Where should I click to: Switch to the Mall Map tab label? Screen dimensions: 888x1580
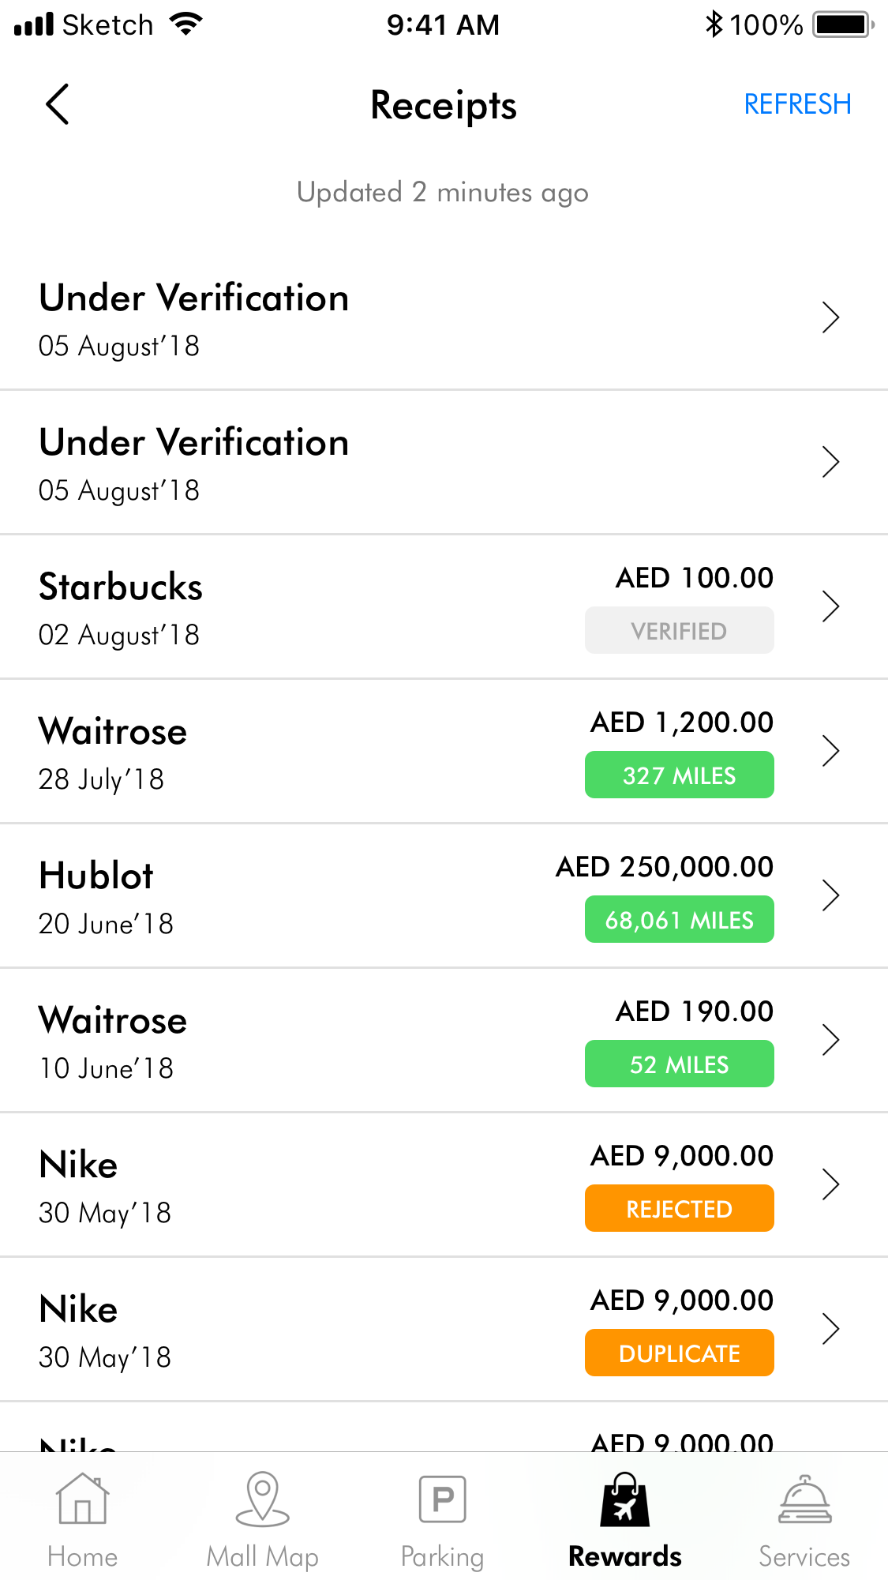262,1556
